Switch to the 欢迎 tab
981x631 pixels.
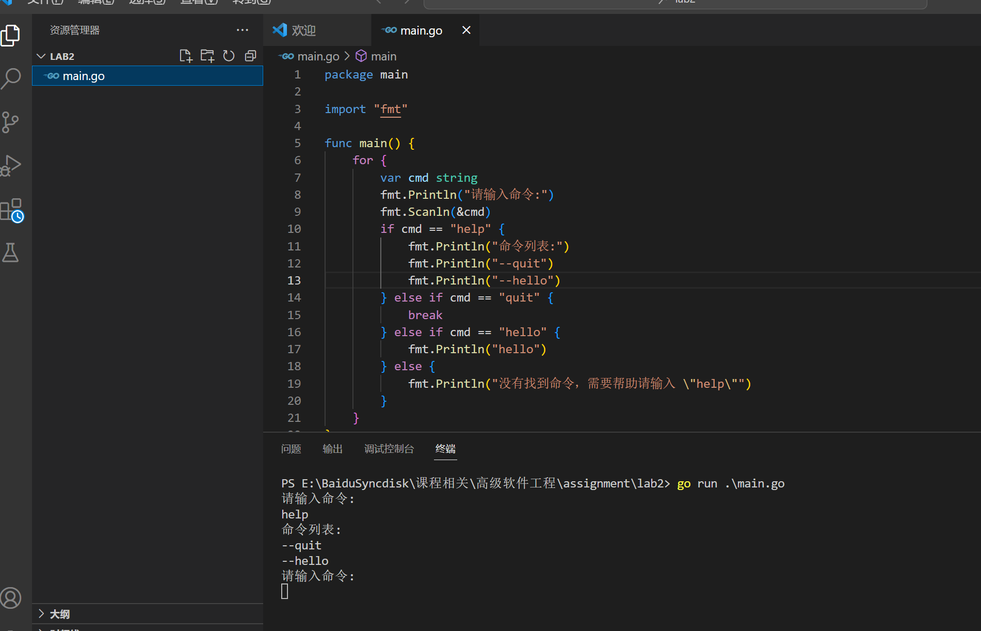coord(303,29)
